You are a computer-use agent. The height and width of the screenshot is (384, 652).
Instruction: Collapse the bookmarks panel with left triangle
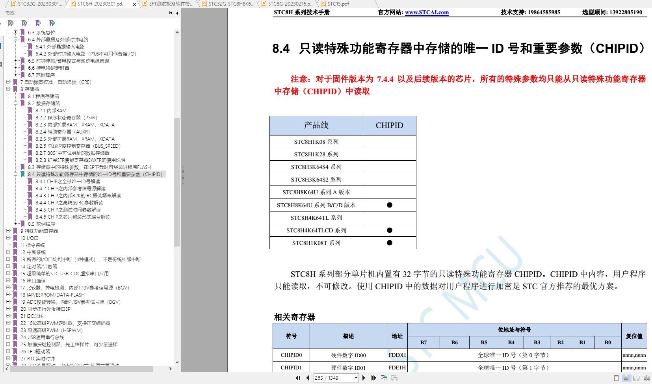(x=177, y=13)
